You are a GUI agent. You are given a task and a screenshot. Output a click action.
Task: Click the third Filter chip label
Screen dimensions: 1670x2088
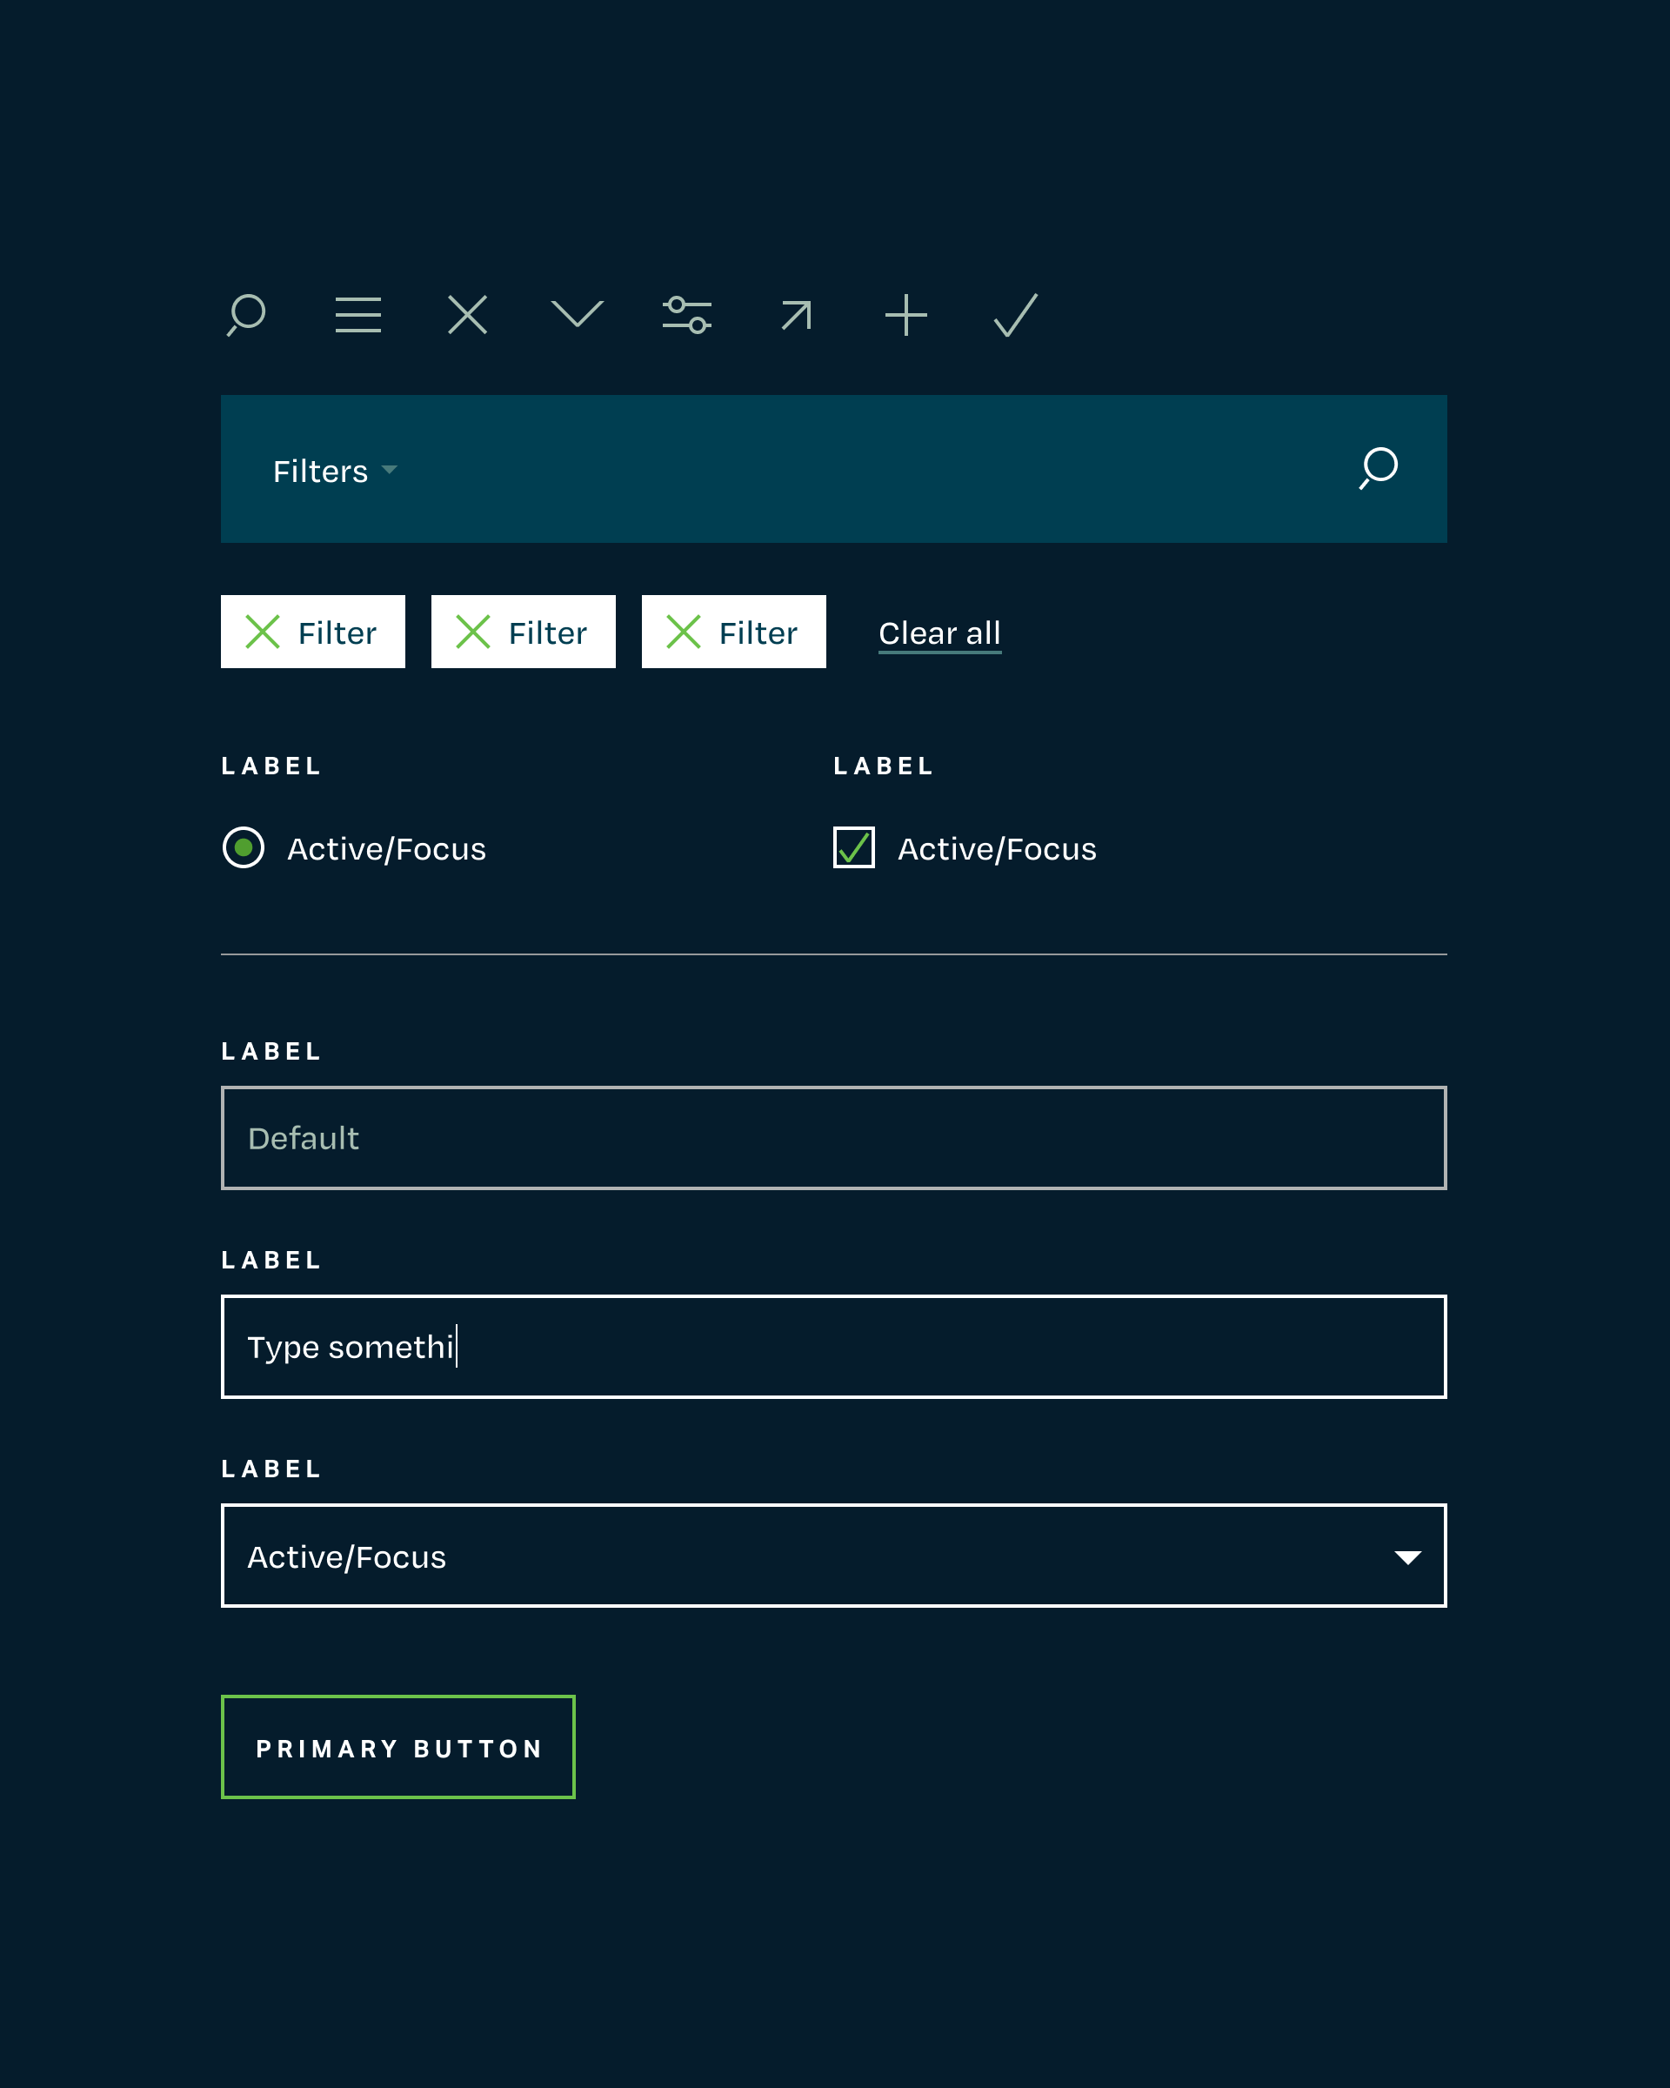[x=758, y=633]
